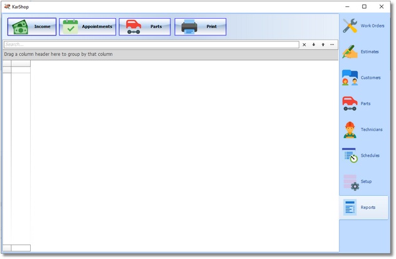This screenshot has width=396, height=259.
Task: Find next match with the down arrow
Action: (x=314, y=45)
